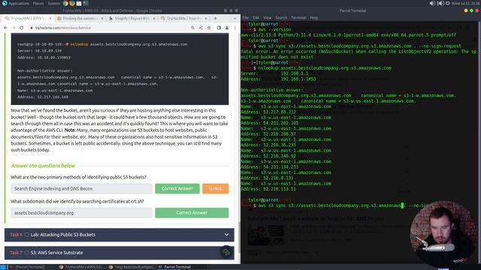Open the System menu
This screenshot has width=481, height=270.
[53, 3]
